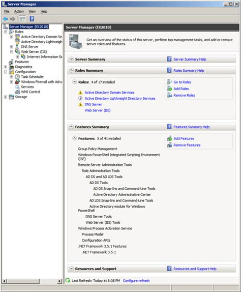Image resolution: width=241 pixels, height=292 pixels.
Task: Collapse the Features Summary section chevron
Action: (x=71, y=127)
